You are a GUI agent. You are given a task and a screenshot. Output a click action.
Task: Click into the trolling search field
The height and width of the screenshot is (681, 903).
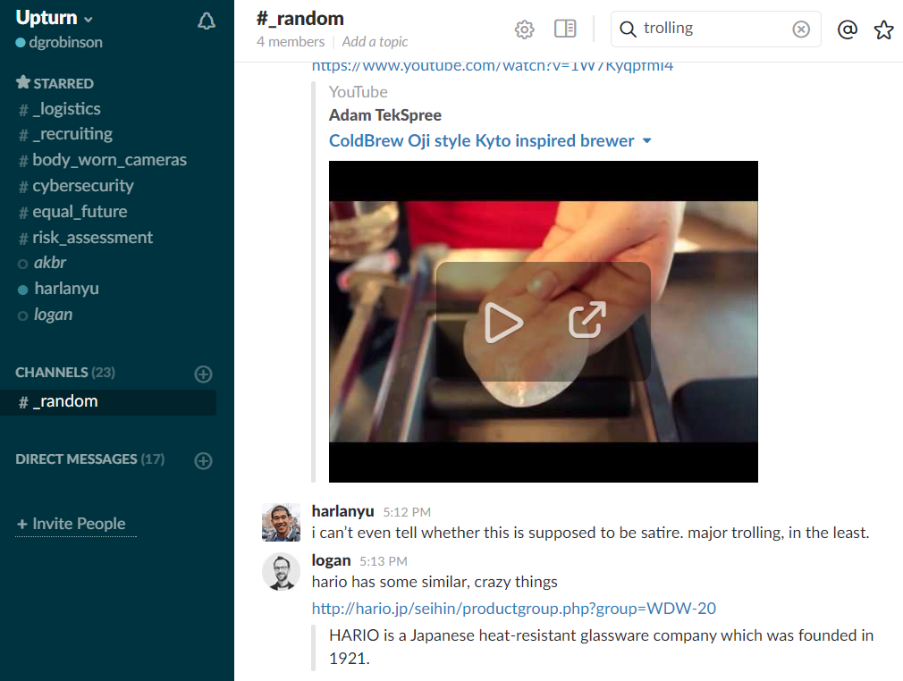click(714, 29)
